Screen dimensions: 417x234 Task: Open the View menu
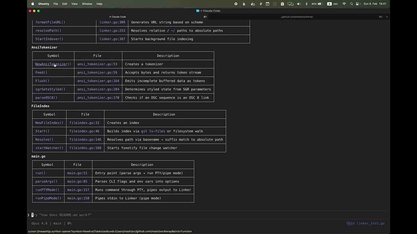74,4
